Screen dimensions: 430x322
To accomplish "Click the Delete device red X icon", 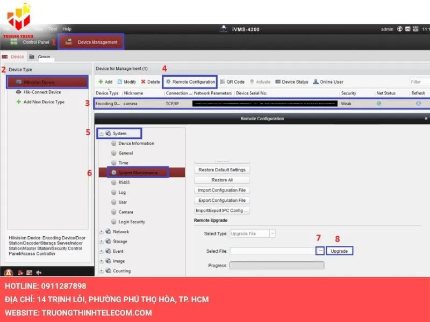I will pyautogui.click(x=143, y=82).
